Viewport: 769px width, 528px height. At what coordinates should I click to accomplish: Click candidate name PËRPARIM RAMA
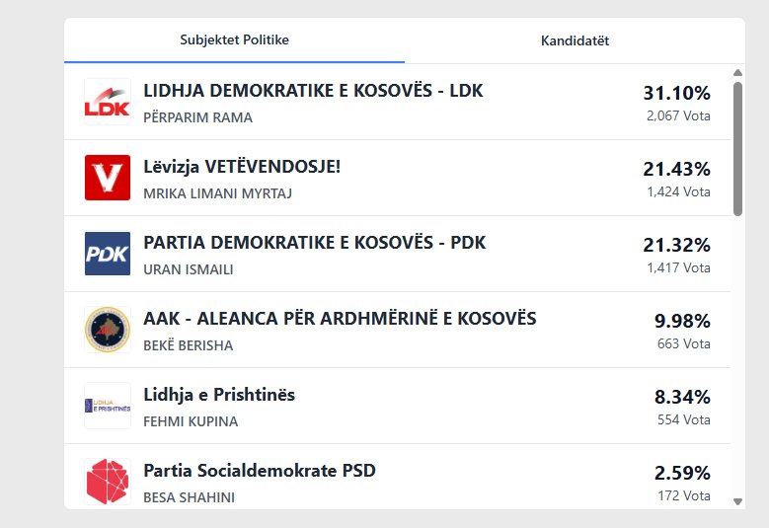pyautogui.click(x=197, y=117)
